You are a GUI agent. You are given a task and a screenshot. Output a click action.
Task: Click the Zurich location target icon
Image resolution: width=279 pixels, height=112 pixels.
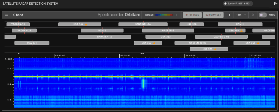click(225, 4)
